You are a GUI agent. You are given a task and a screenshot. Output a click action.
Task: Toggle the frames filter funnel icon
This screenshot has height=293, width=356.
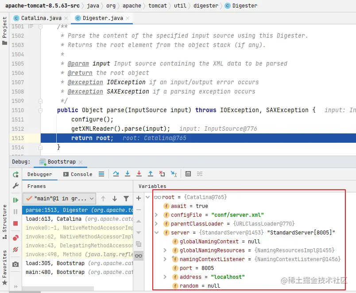pos(126,199)
